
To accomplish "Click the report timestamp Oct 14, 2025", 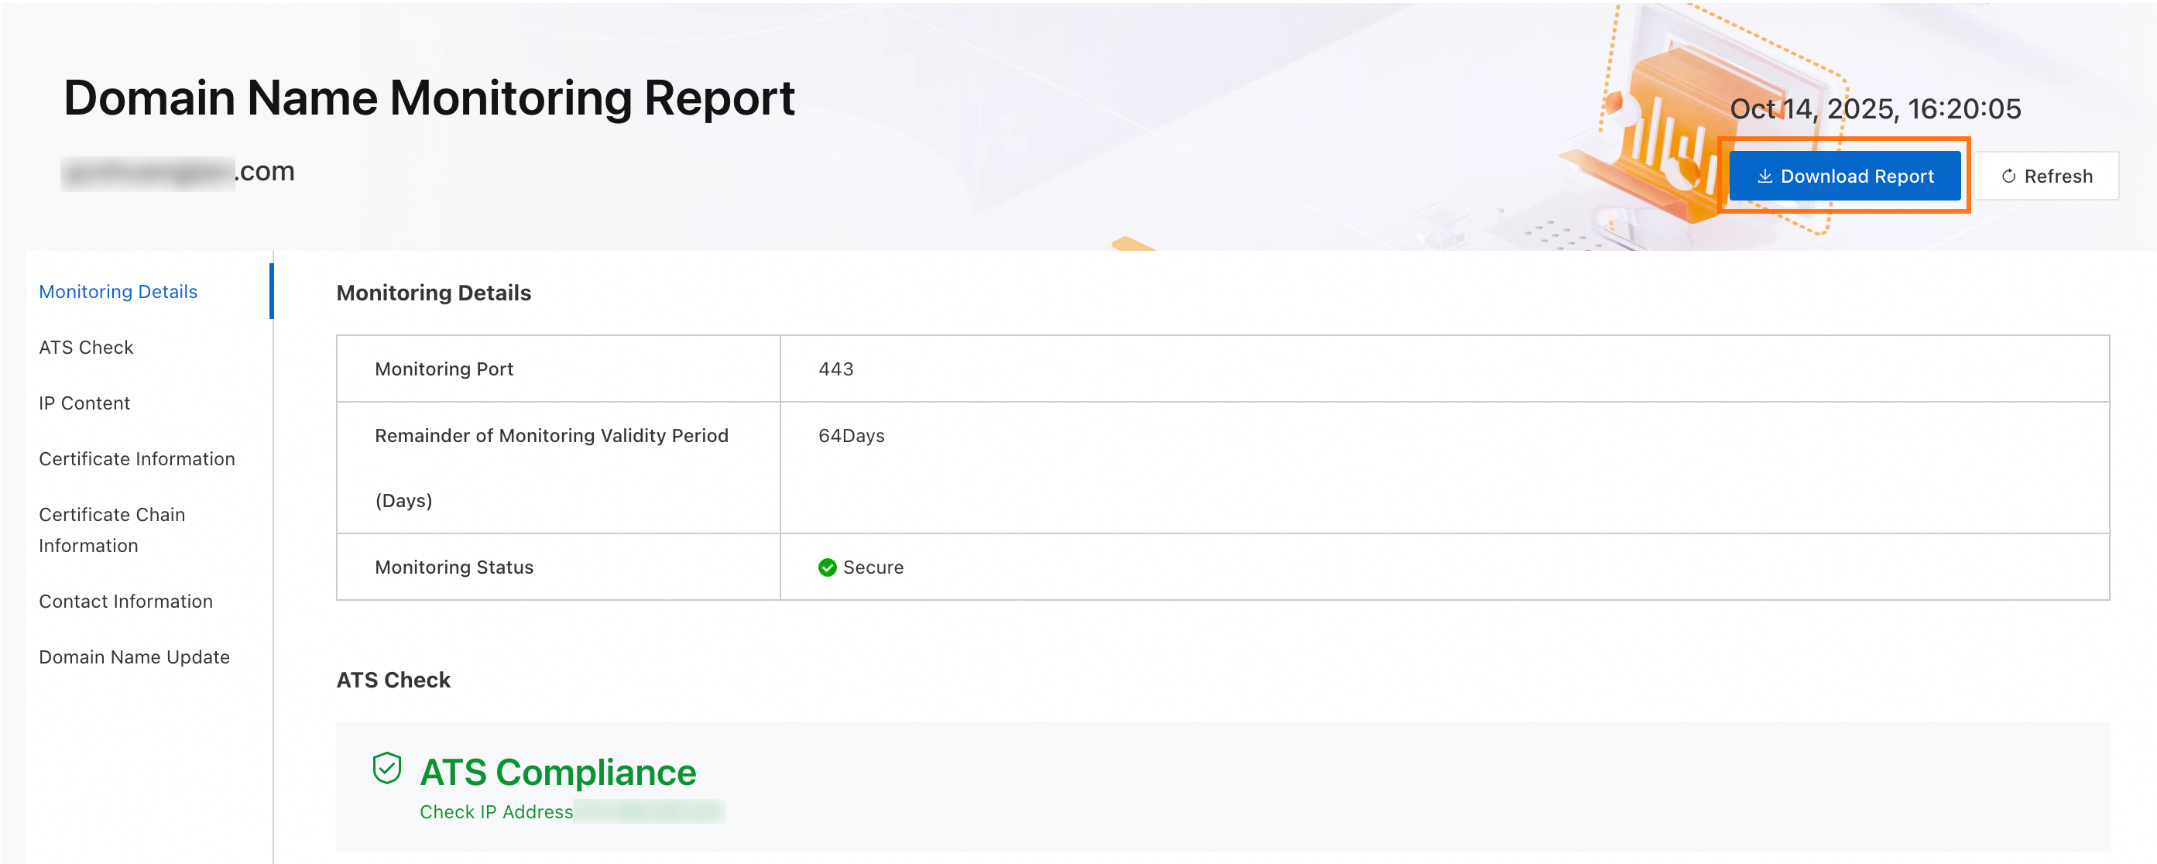I will tap(1875, 108).
